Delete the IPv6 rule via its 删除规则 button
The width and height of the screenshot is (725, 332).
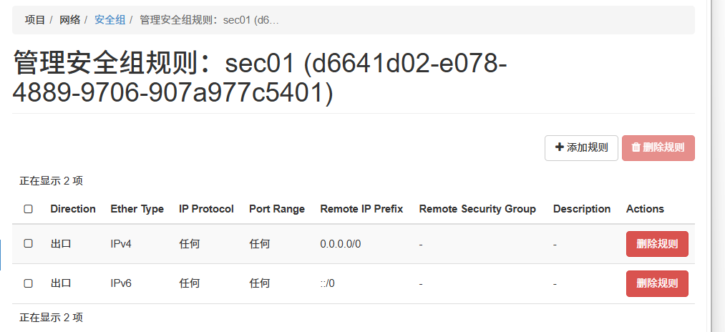[657, 283]
